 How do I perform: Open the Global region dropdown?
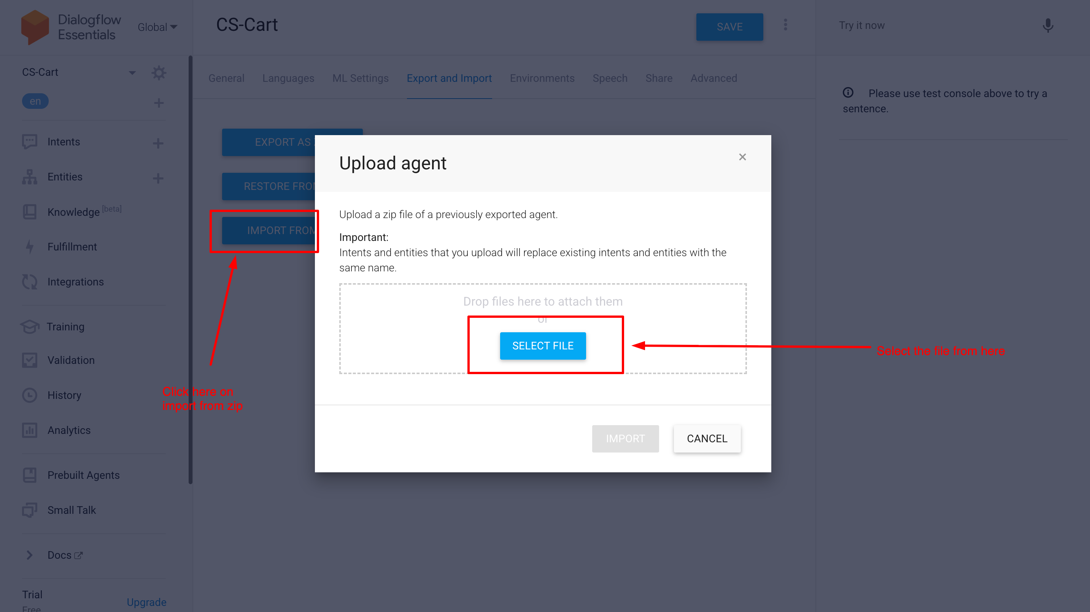pos(157,27)
